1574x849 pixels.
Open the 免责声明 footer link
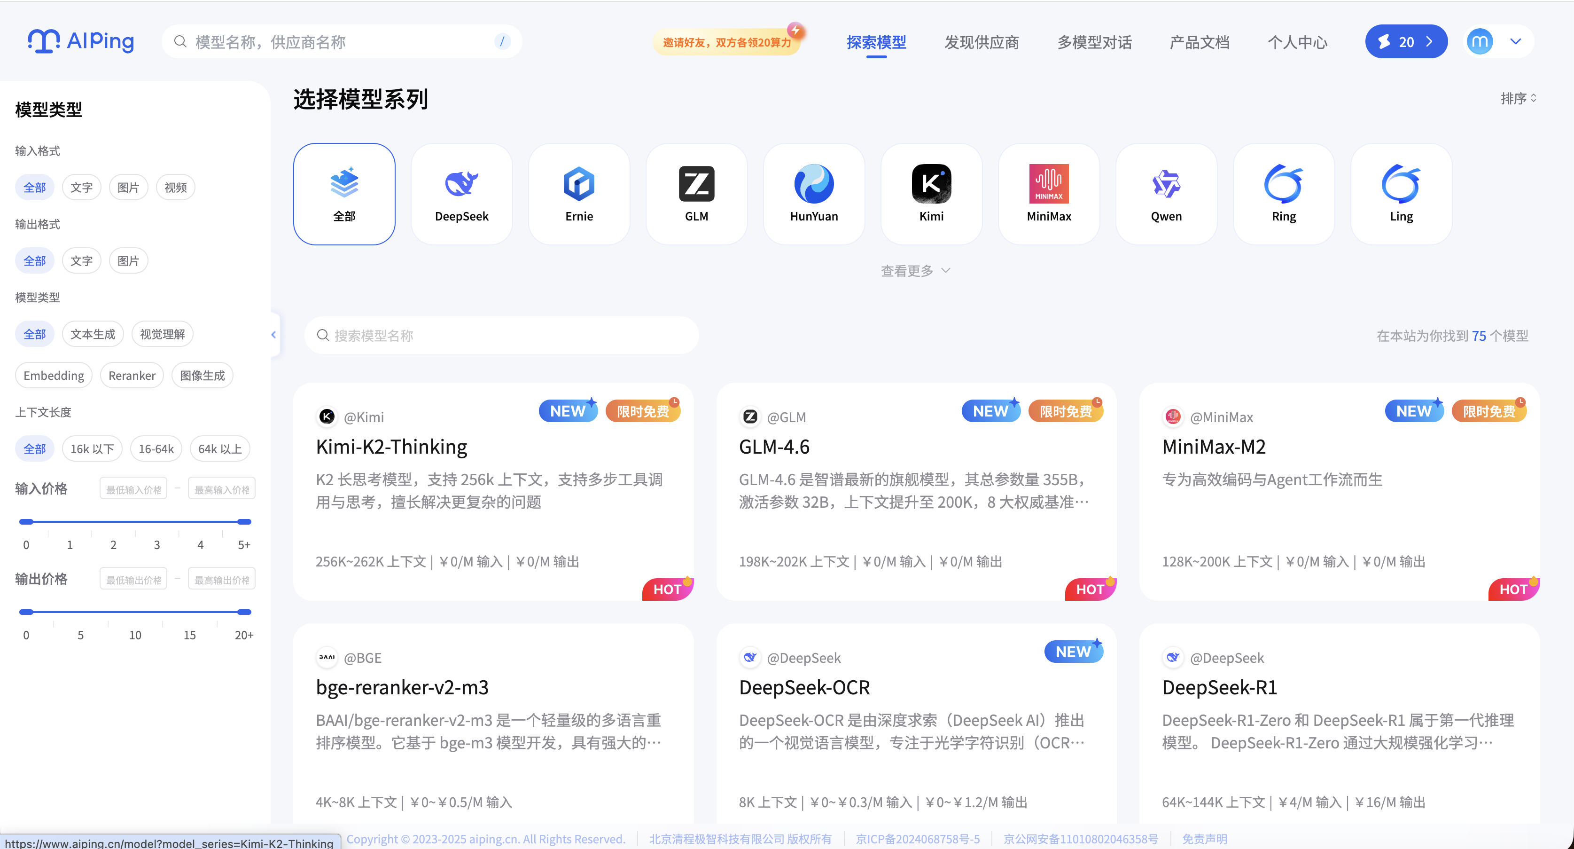coord(1204,839)
